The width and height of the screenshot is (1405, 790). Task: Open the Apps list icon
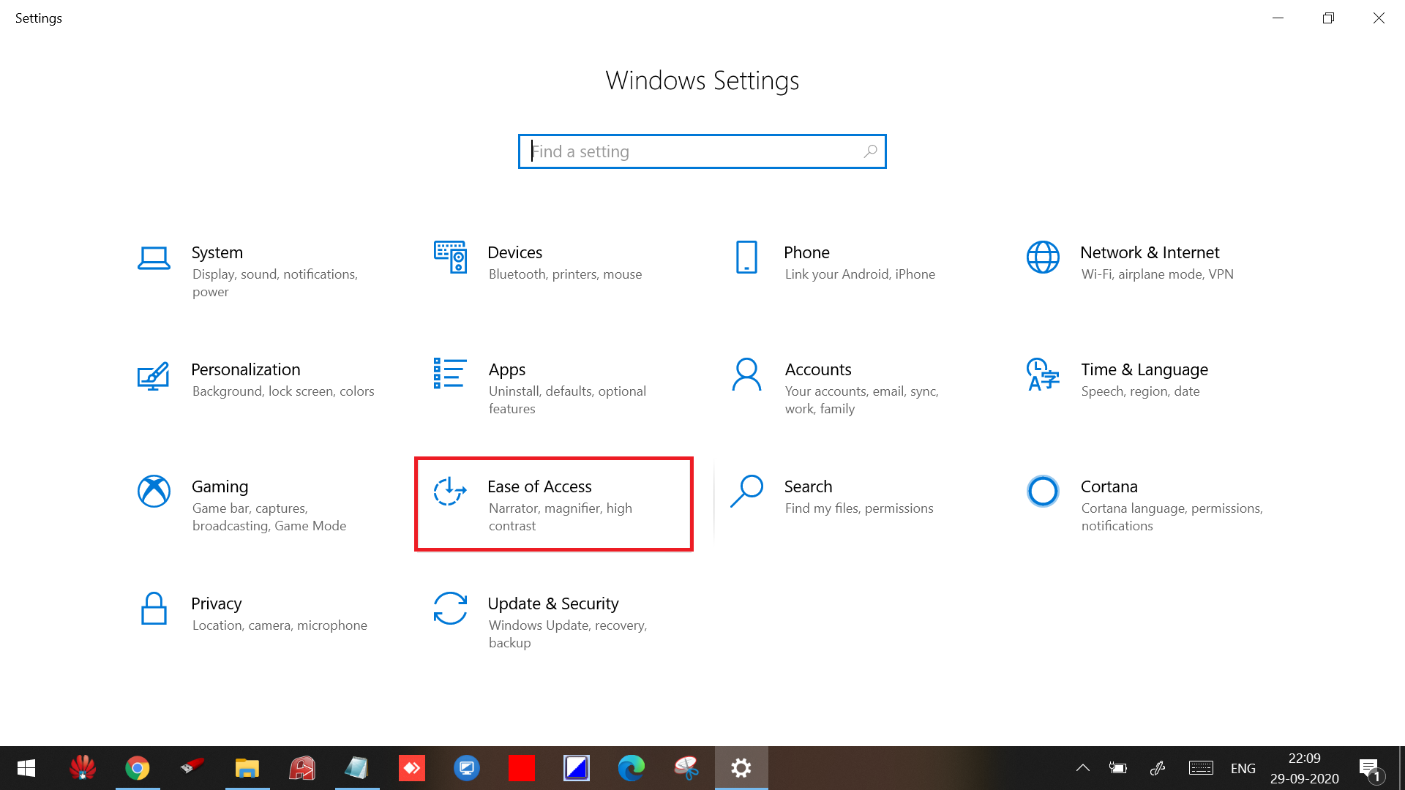click(x=450, y=373)
